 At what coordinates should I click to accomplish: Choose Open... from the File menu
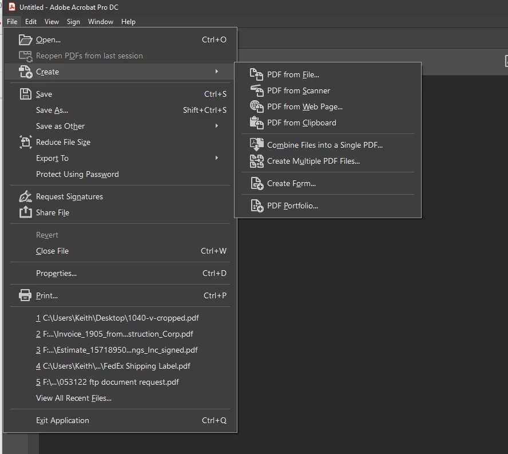(120, 40)
